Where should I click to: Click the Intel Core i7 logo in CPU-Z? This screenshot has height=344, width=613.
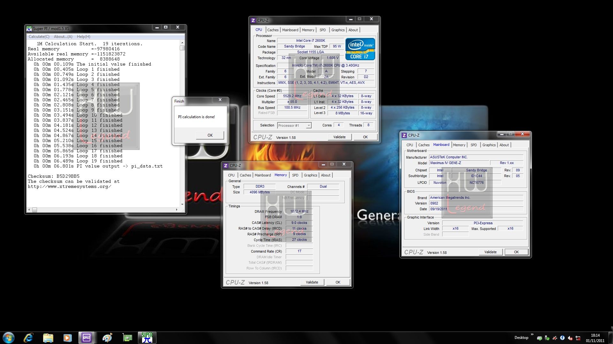coord(360,49)
